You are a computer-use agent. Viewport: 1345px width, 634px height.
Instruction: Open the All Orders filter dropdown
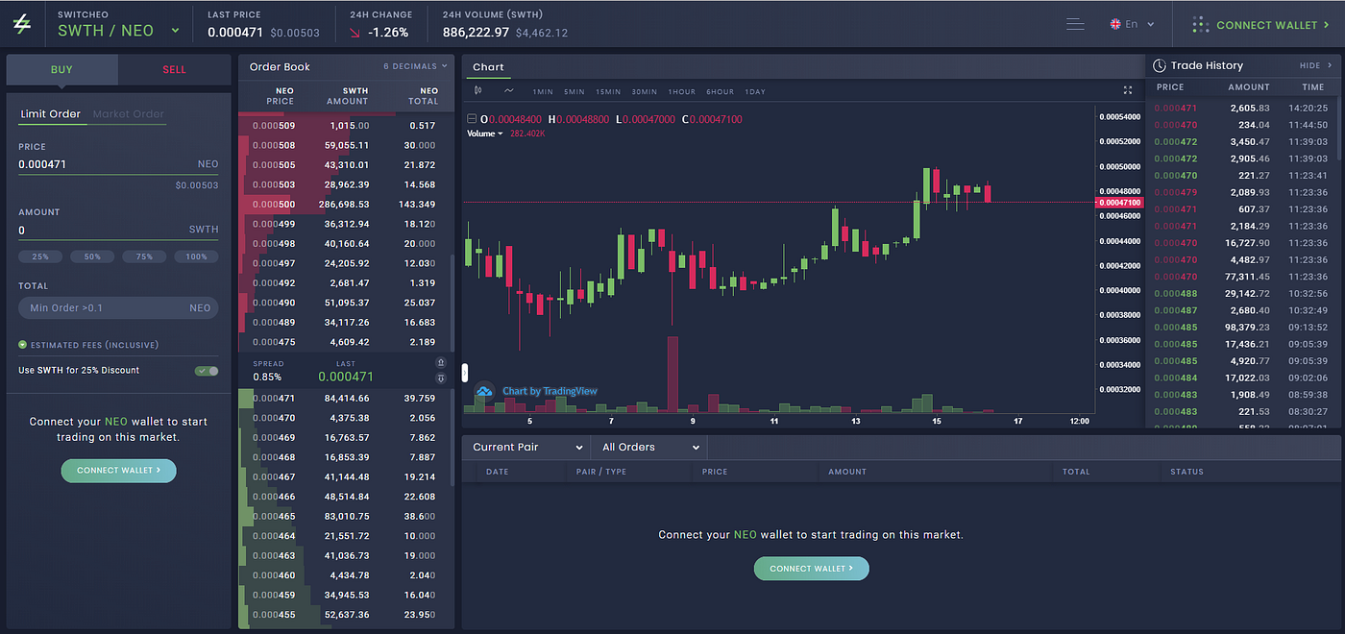click(650, 447)
